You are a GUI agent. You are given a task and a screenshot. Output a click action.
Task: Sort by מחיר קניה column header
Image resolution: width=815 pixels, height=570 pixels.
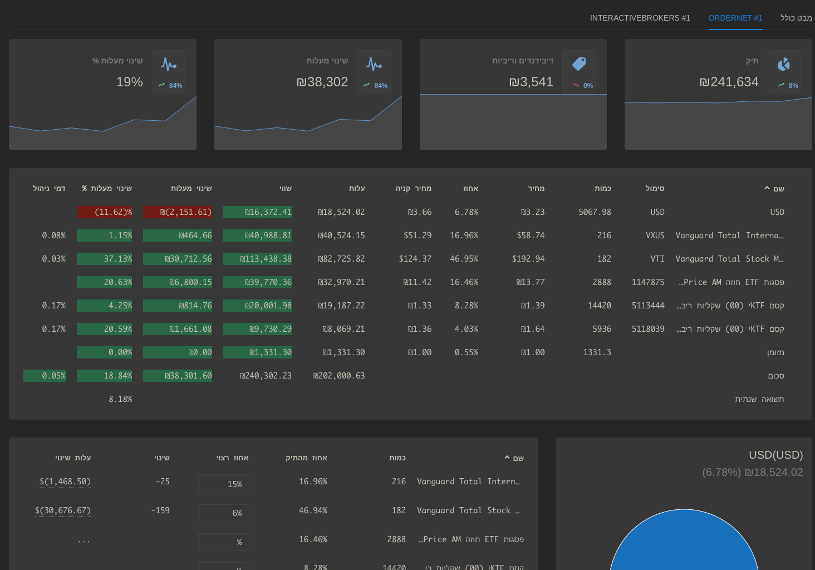[x=414, y=188]
